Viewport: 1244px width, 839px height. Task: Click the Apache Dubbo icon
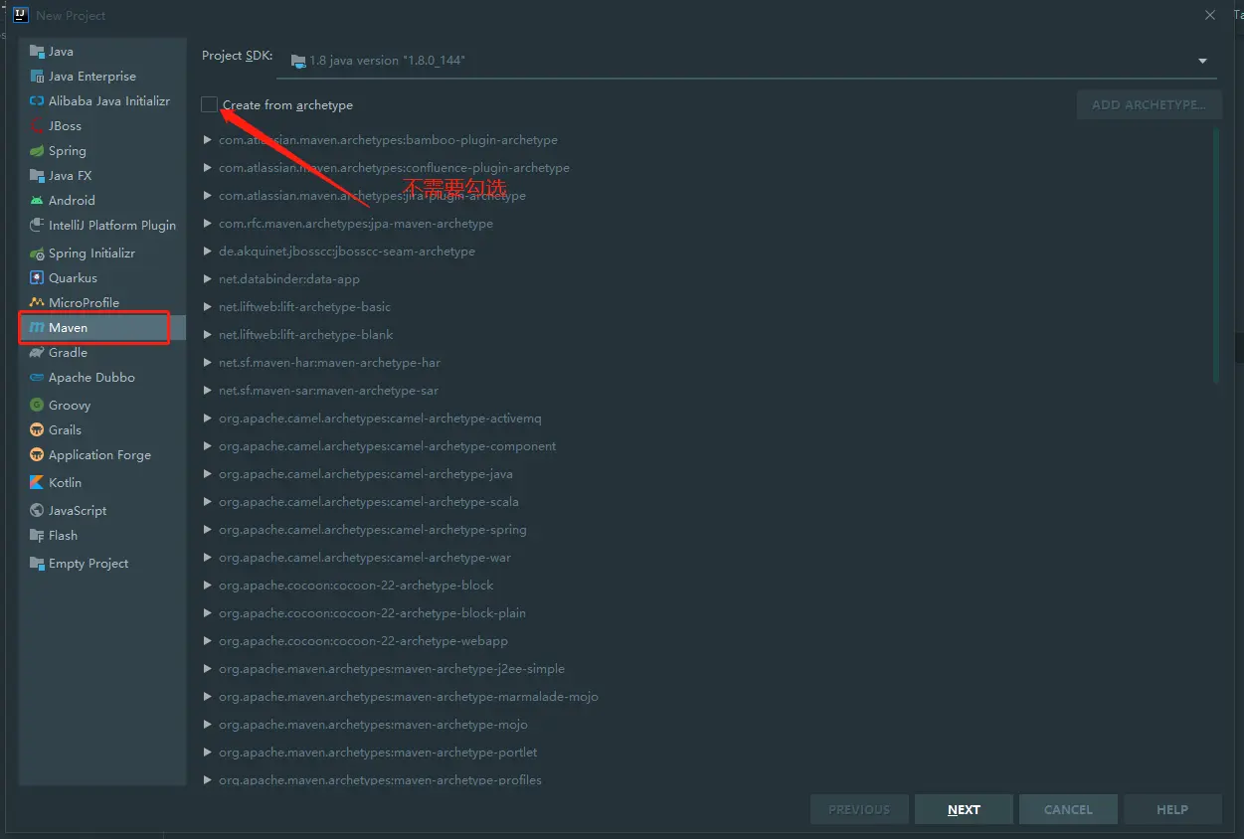(37, 378)
